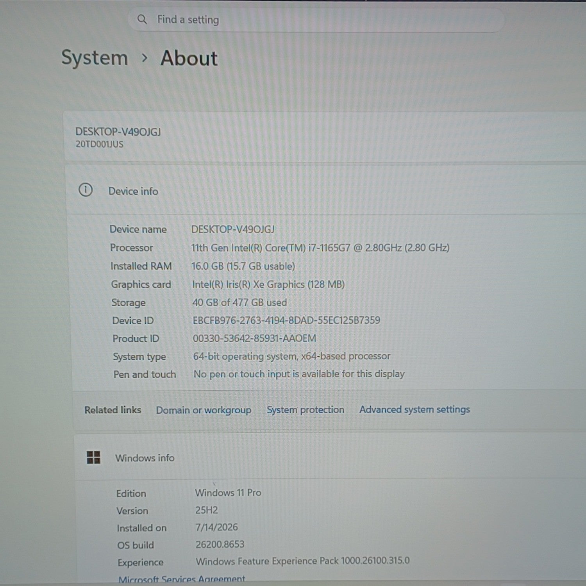Click the search magnifier icon
The width and height of the screenshot is (586, 586).
point(142,19)
